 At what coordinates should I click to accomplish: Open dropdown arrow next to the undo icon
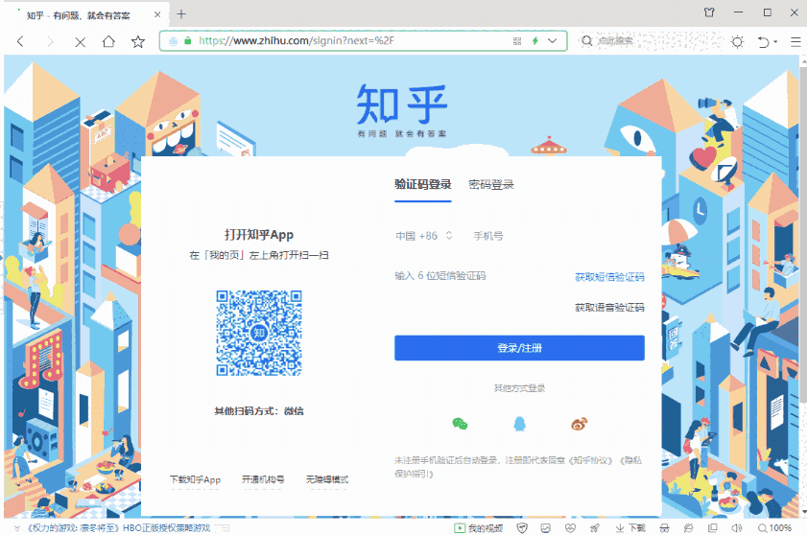point(775,41)
